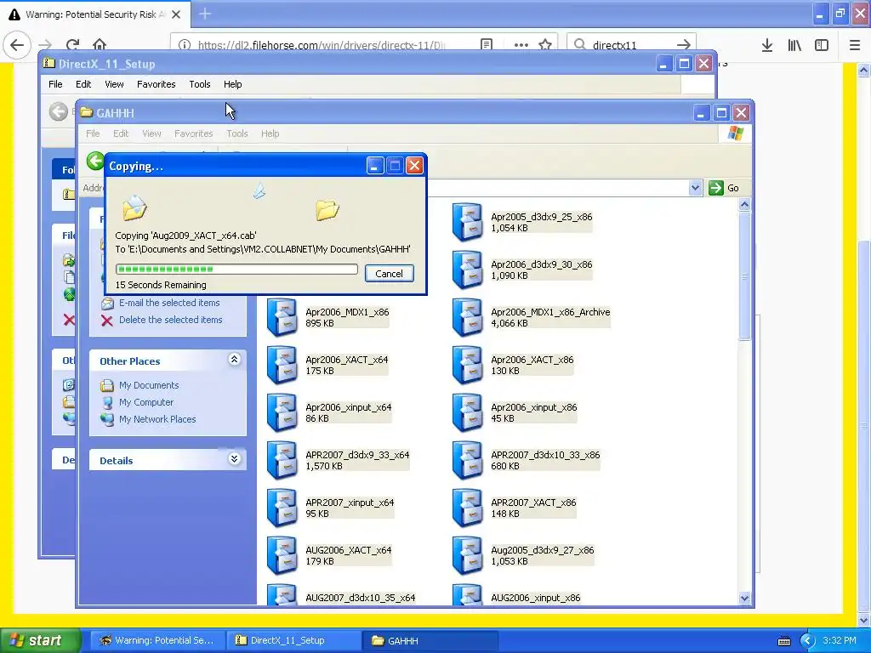Select AUG2006_XACT_x64 cabinet icon
The height and width of the screenshot is (653, 871).
click(x=282, y=556)
